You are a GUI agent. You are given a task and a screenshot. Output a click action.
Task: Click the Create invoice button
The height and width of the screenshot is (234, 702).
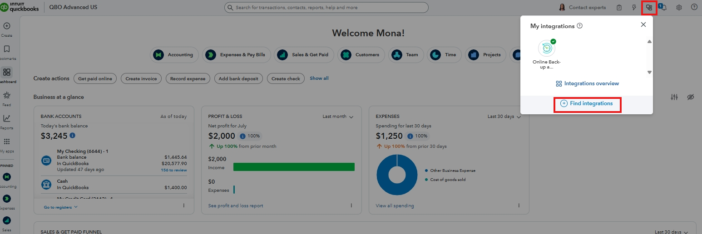[141, 78]
